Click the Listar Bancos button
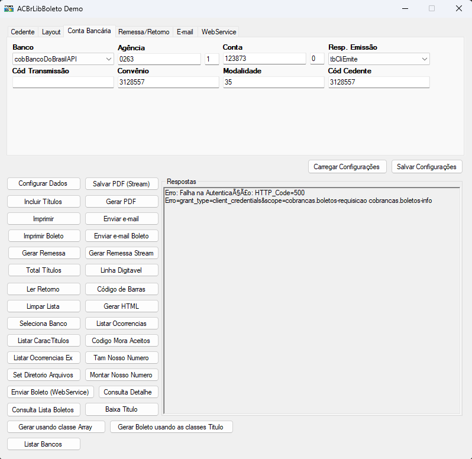Viewport: 472px width, 459px height. coord(44,444)
